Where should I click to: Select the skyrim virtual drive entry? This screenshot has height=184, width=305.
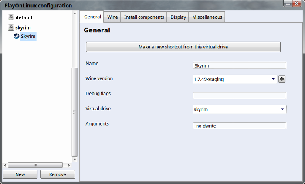[23, 27]
